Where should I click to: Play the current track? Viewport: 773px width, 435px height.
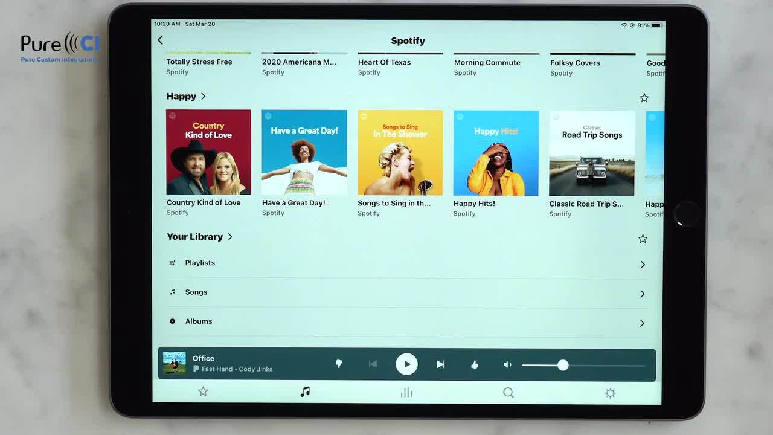coord(406,364)
